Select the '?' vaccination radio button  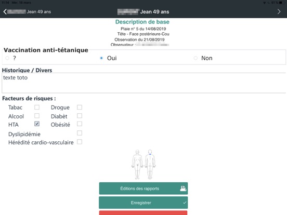click(x=7, y=58)
